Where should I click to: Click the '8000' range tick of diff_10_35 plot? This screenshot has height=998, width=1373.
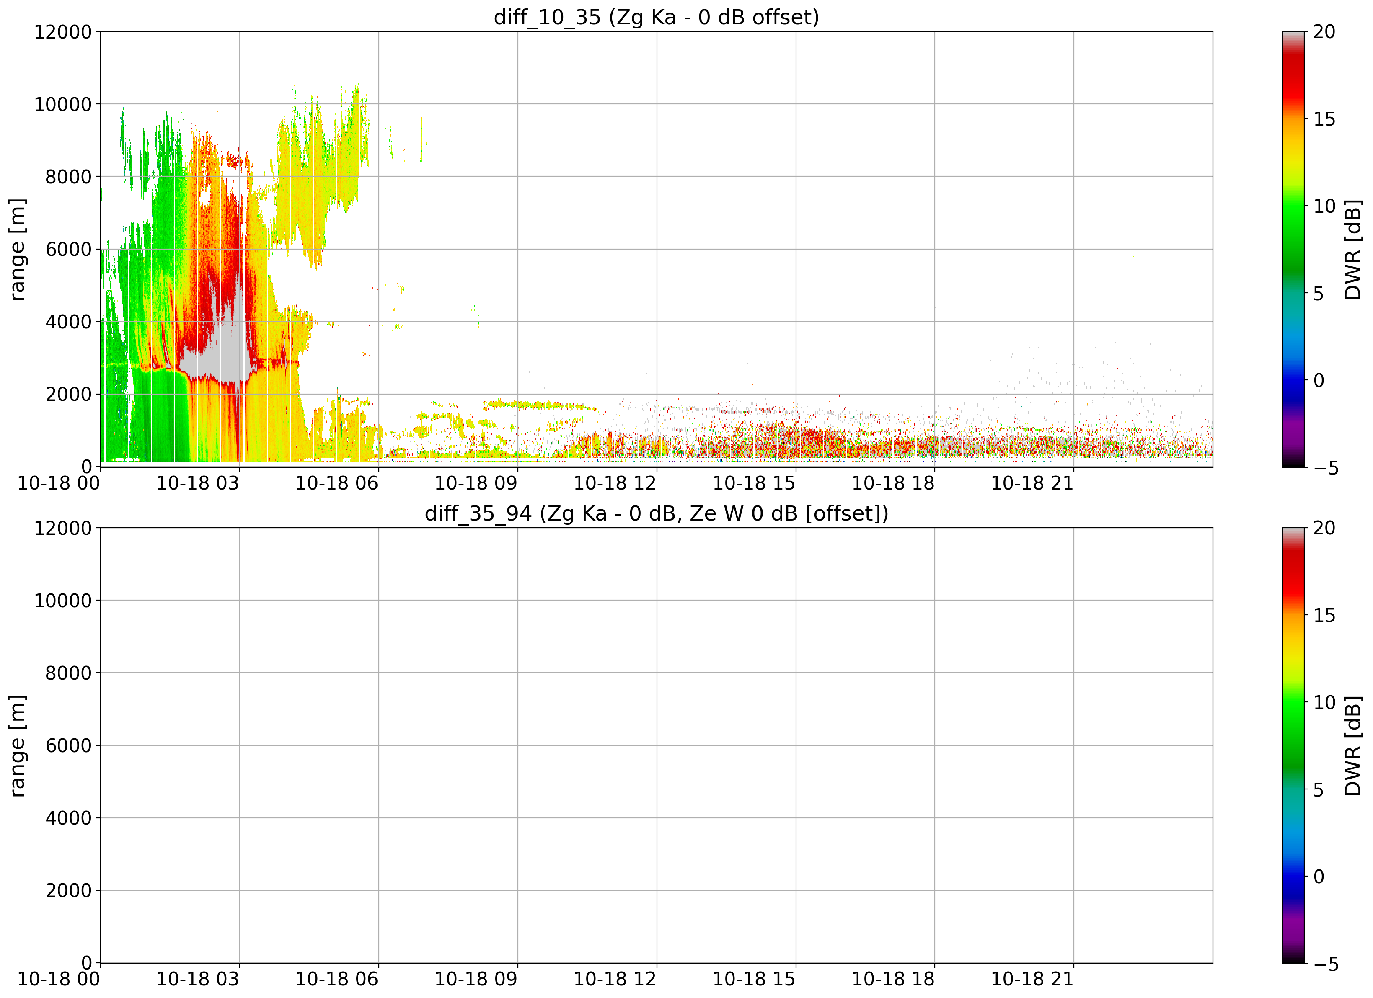68,177
